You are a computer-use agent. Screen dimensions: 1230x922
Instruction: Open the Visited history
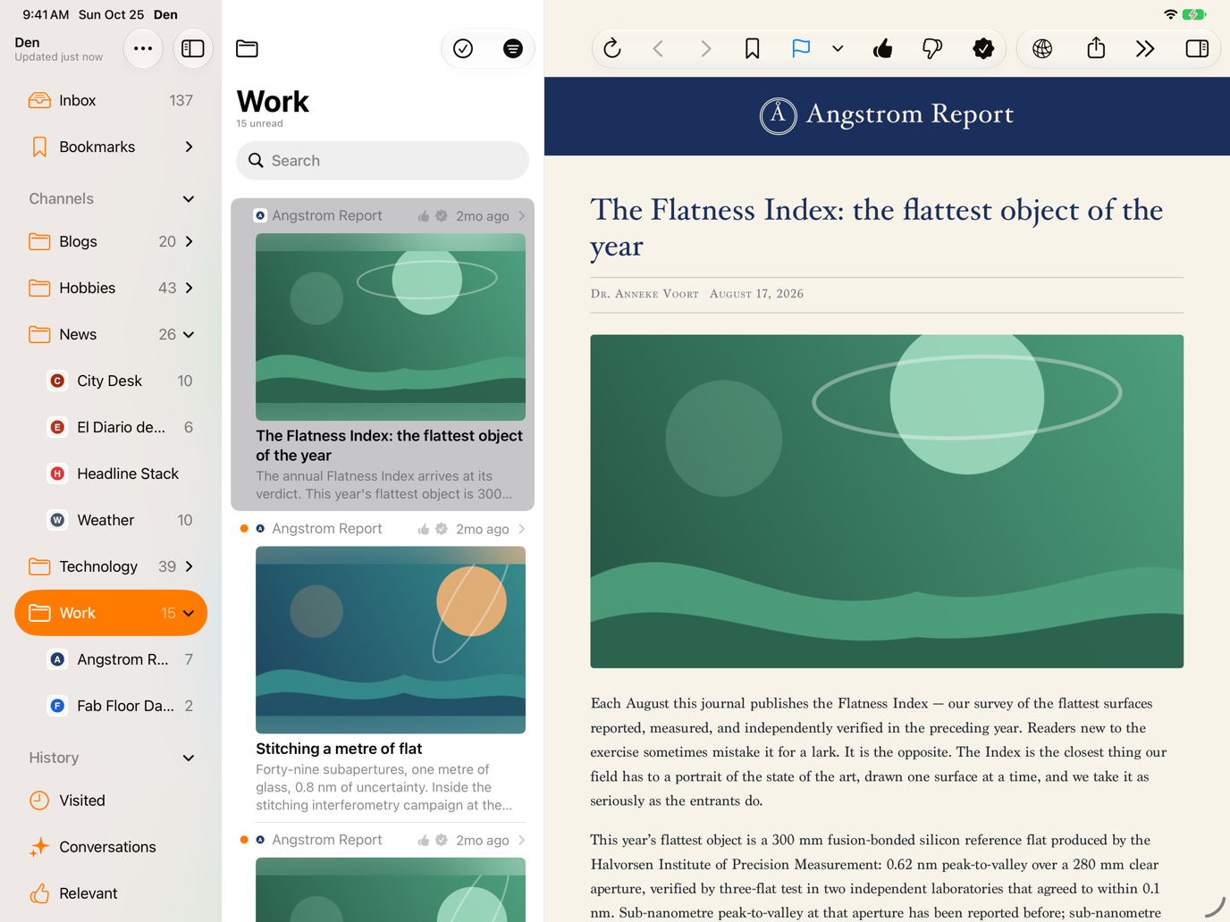111,800
